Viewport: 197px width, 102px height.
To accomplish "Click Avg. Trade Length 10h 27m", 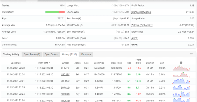I will (x=125, y=45).
